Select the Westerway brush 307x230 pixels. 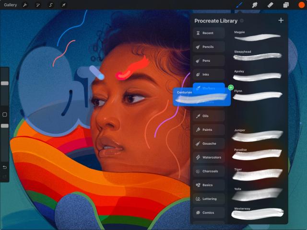tap(258, 213)
